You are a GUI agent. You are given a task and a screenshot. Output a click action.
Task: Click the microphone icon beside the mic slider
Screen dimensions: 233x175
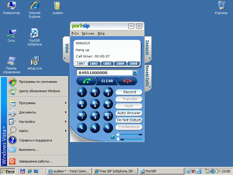click(x=118, y=139)
